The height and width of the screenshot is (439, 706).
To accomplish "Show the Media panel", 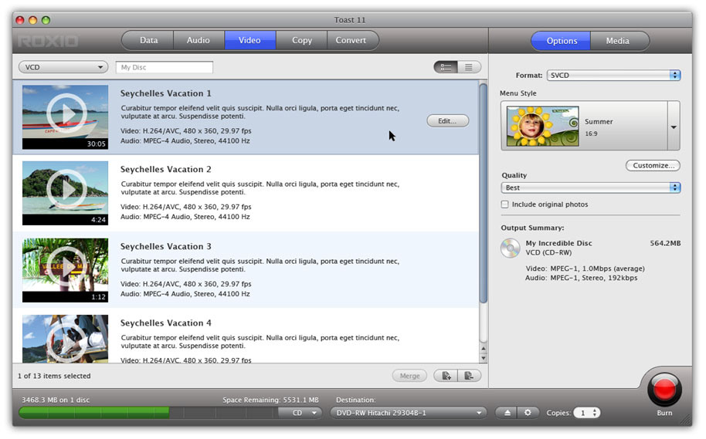I will [x=618, y=41].
